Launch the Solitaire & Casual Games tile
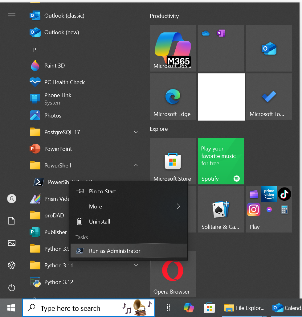This screenshot has width=302, height=317. (221, 209)
